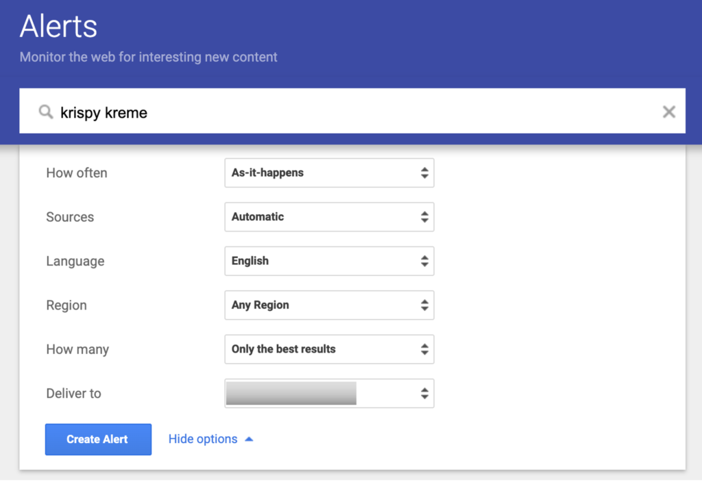702x482 pixels.
Task: Click the Sources label
Action: (70, 217)
